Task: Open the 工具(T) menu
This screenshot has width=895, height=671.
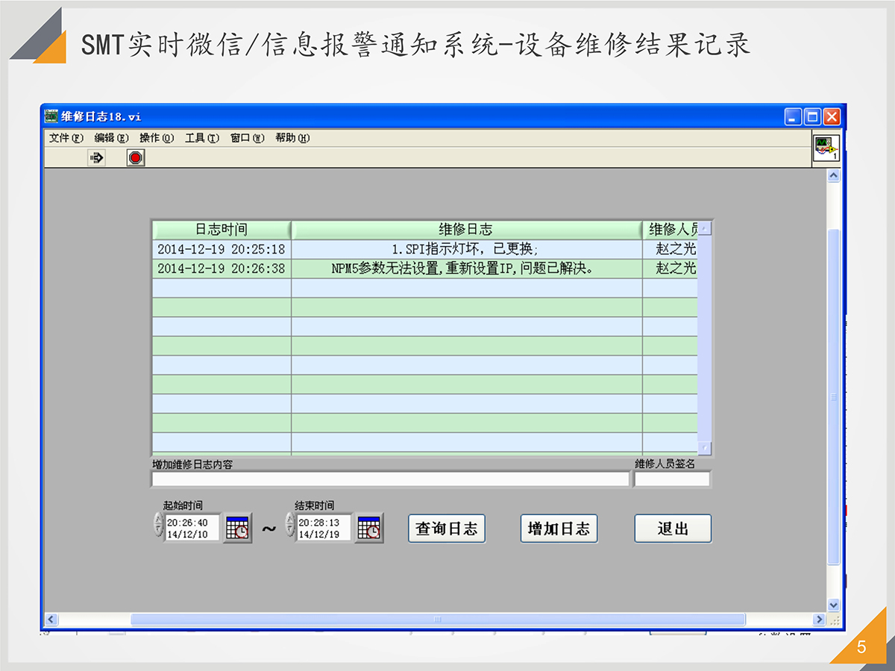Action: (201, 138)
